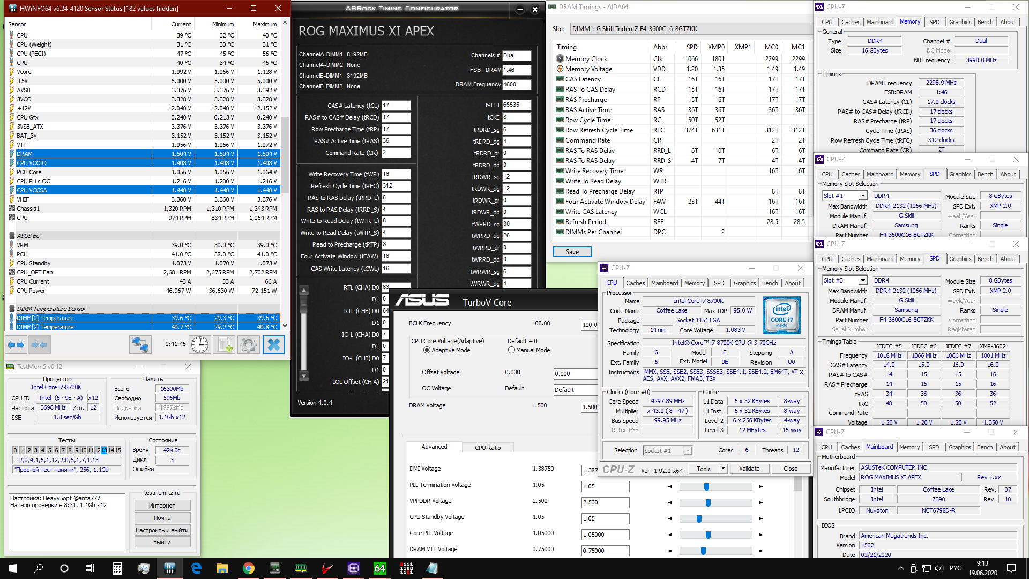Click test number 13 box in TestMem5
Image resolution: width=1029 pixels, height=579 pixels.
coord(104,450)
